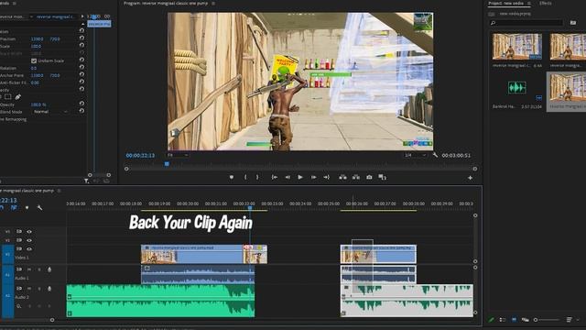Toggle output eye on second video track
Screen dimensions: 586x330
coord(29,240)
